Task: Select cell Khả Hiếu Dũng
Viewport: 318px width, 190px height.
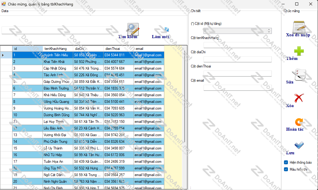Action: click(x=58, y=95)
